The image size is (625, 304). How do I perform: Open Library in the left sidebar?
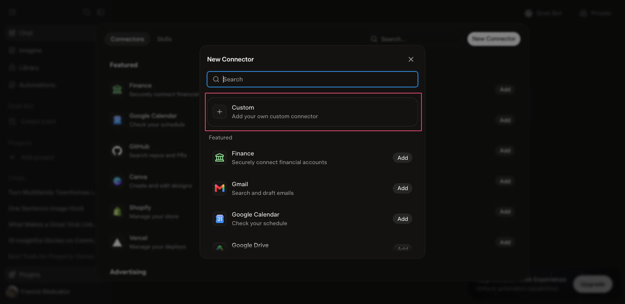click(x=50, y=68)
